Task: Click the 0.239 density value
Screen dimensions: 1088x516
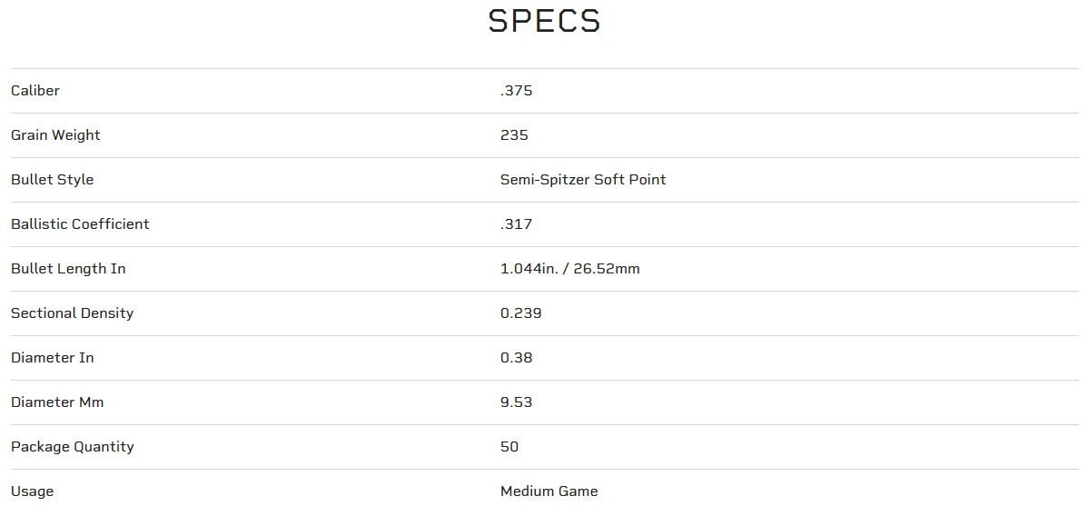Action: 520,313
